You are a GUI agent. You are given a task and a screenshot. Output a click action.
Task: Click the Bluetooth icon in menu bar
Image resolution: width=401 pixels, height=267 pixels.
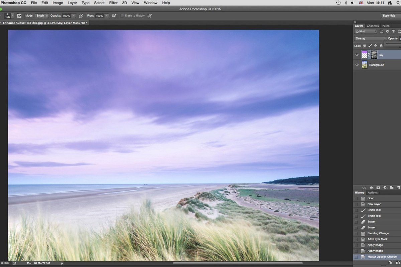click(x=346, y=3)
